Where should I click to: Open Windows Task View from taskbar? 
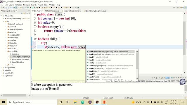click(68, 102)
